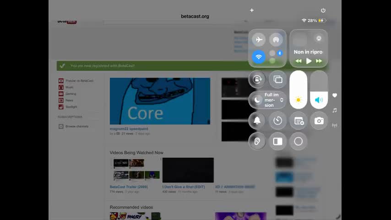Image resolution: width=391 pixels, height=220 pixels.
Task: Skip forward in media player tile
Action: click(319, 61)
